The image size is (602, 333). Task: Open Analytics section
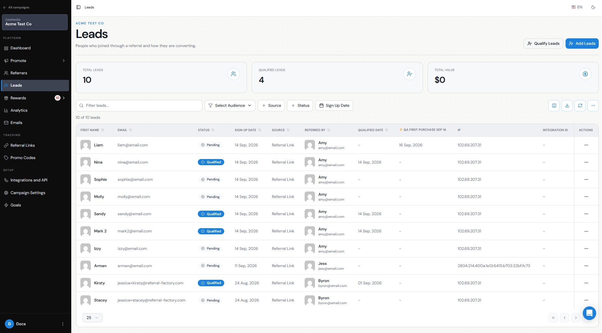point(35,110)
